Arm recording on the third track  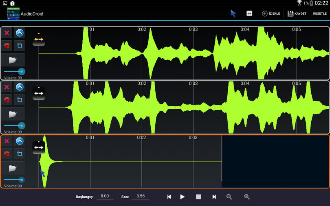[7, 153]
